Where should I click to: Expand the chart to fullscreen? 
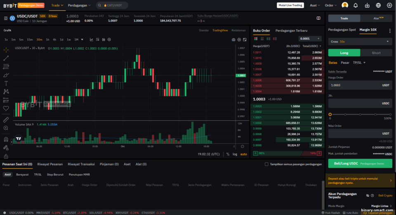(245, 40)
